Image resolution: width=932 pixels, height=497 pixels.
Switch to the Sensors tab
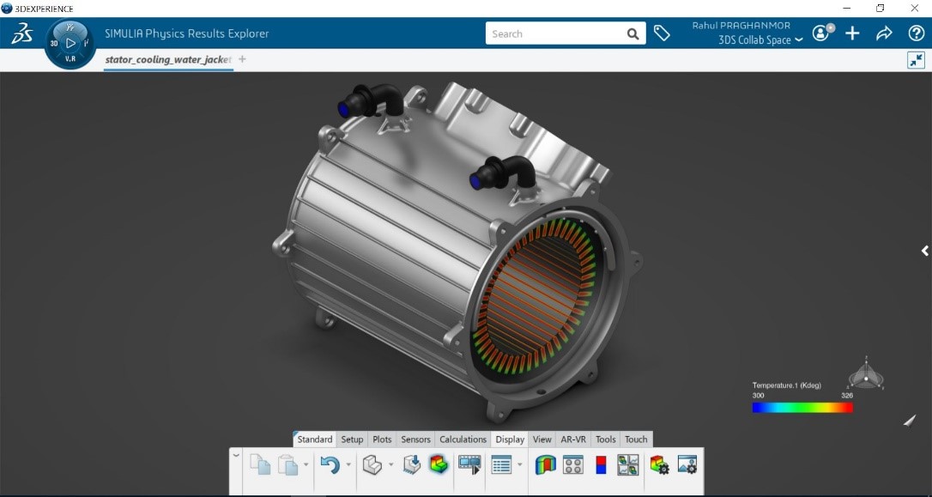415,439
